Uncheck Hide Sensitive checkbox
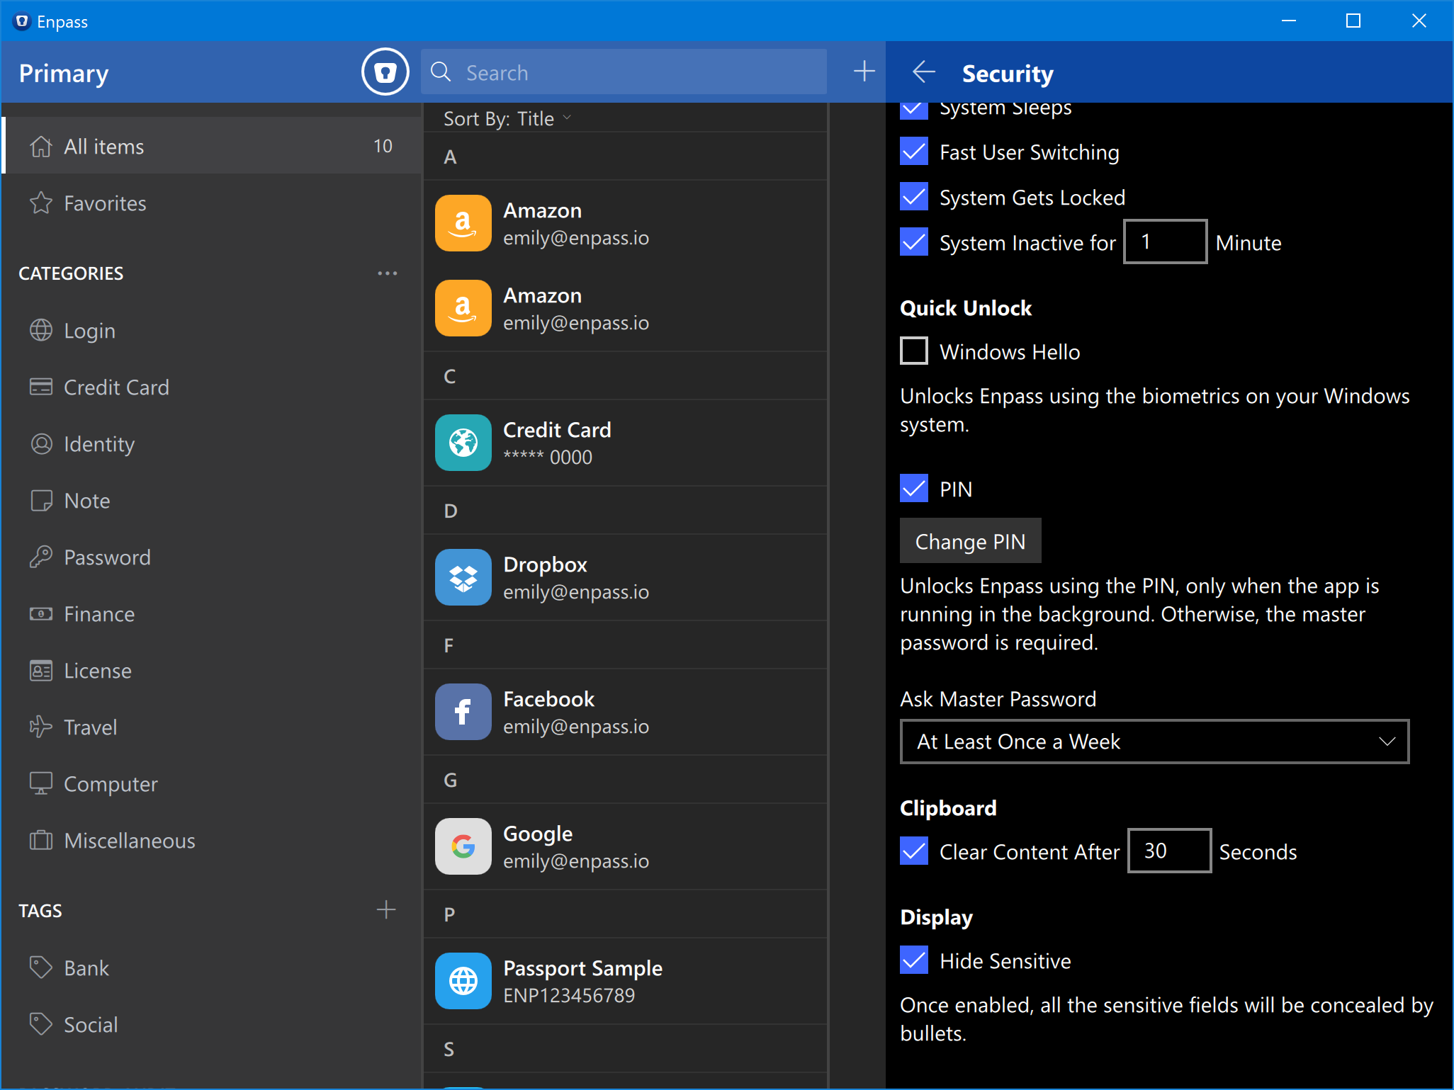Image resolution: width=1454 pixels, height=1090 pixels. [914, 960]
